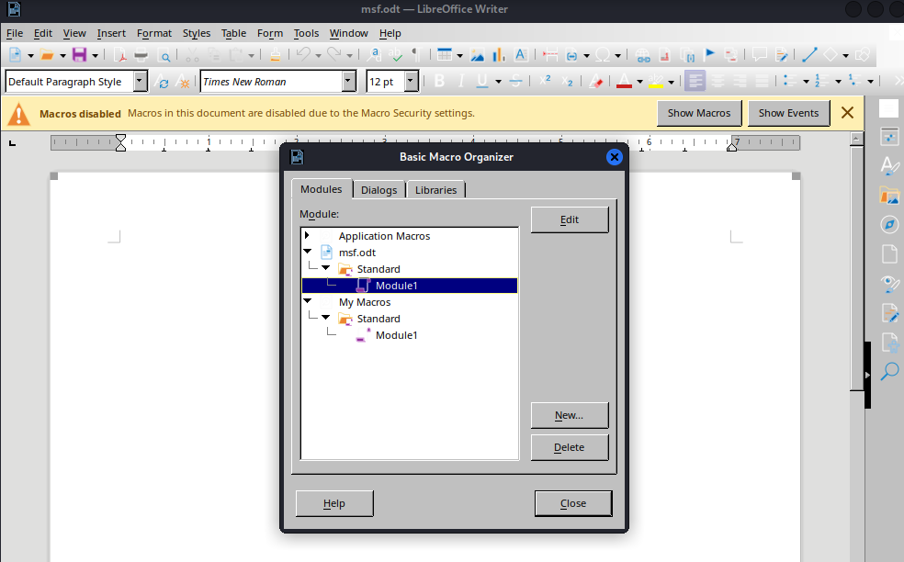Open the Tools menu
The image size is (904, 562).
[x=306, y=33]
